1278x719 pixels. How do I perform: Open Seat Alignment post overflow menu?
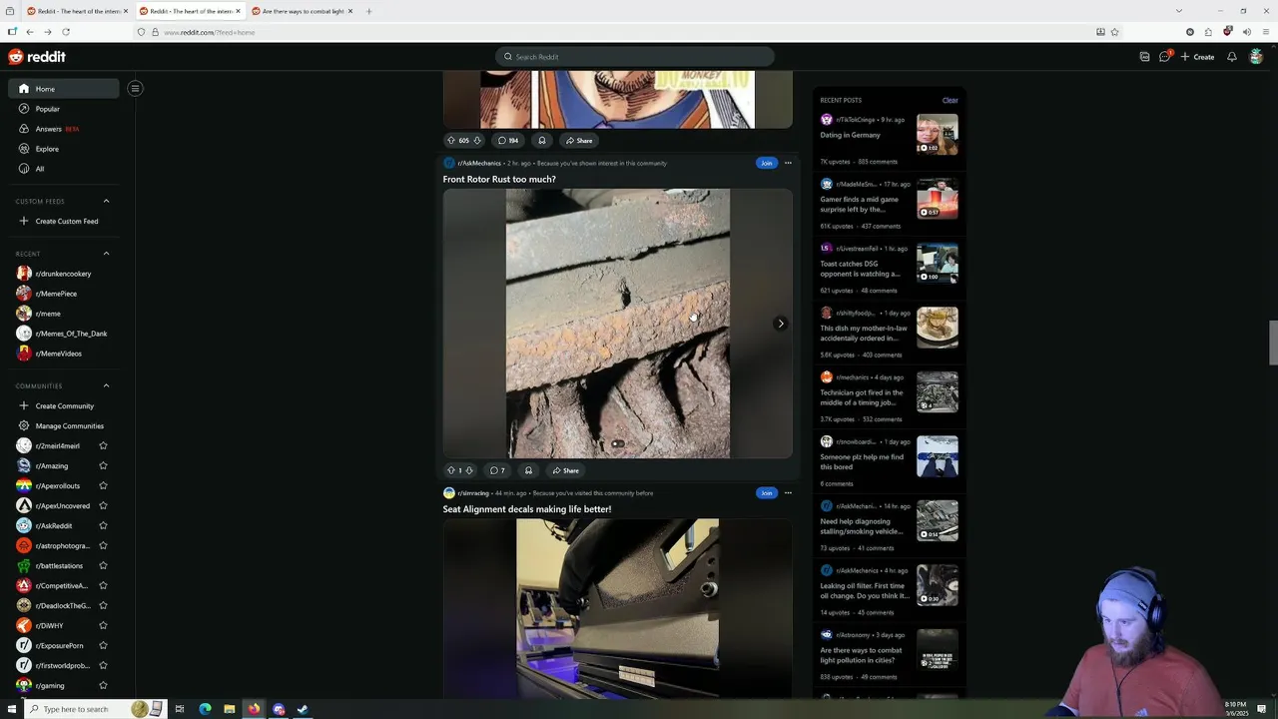(x=788, y=492)
